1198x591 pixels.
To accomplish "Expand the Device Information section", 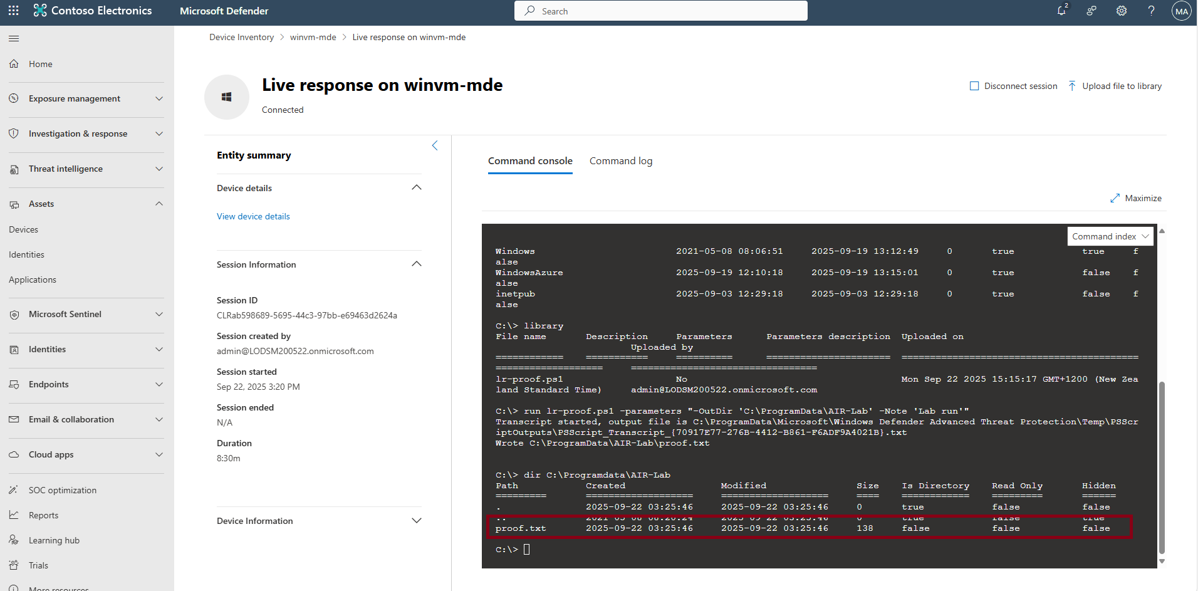I will [417, 520].
